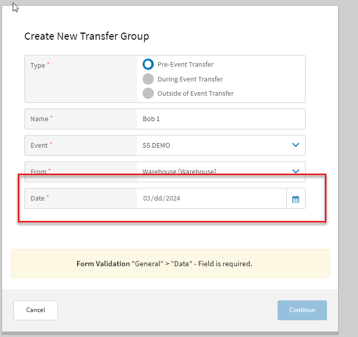358x337 pixels.
Task: Click the SS DEMO event value
Action: pos(156,145)
